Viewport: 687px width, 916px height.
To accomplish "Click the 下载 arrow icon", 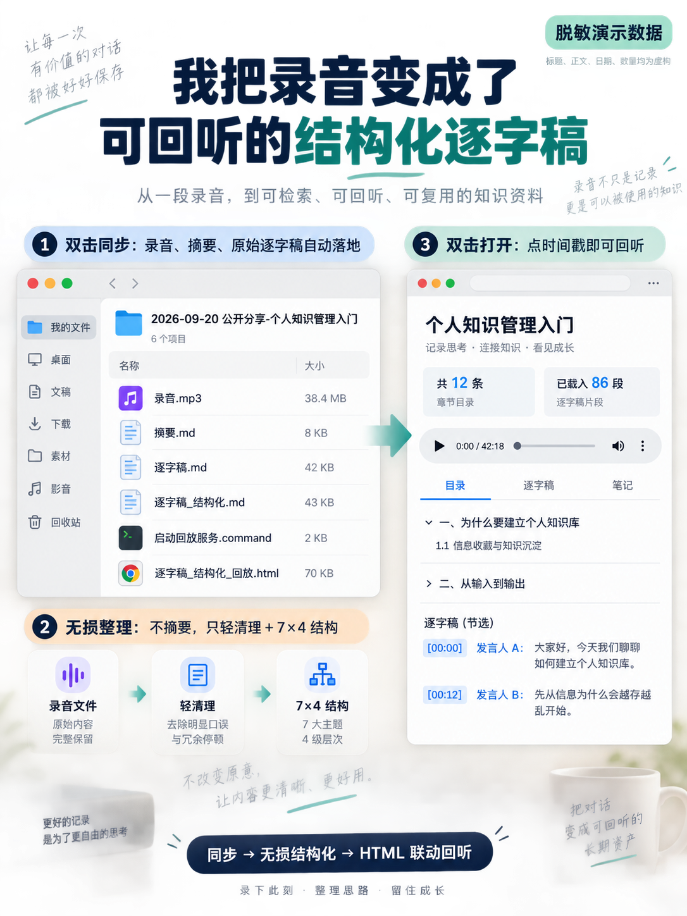I will [35, 424].
